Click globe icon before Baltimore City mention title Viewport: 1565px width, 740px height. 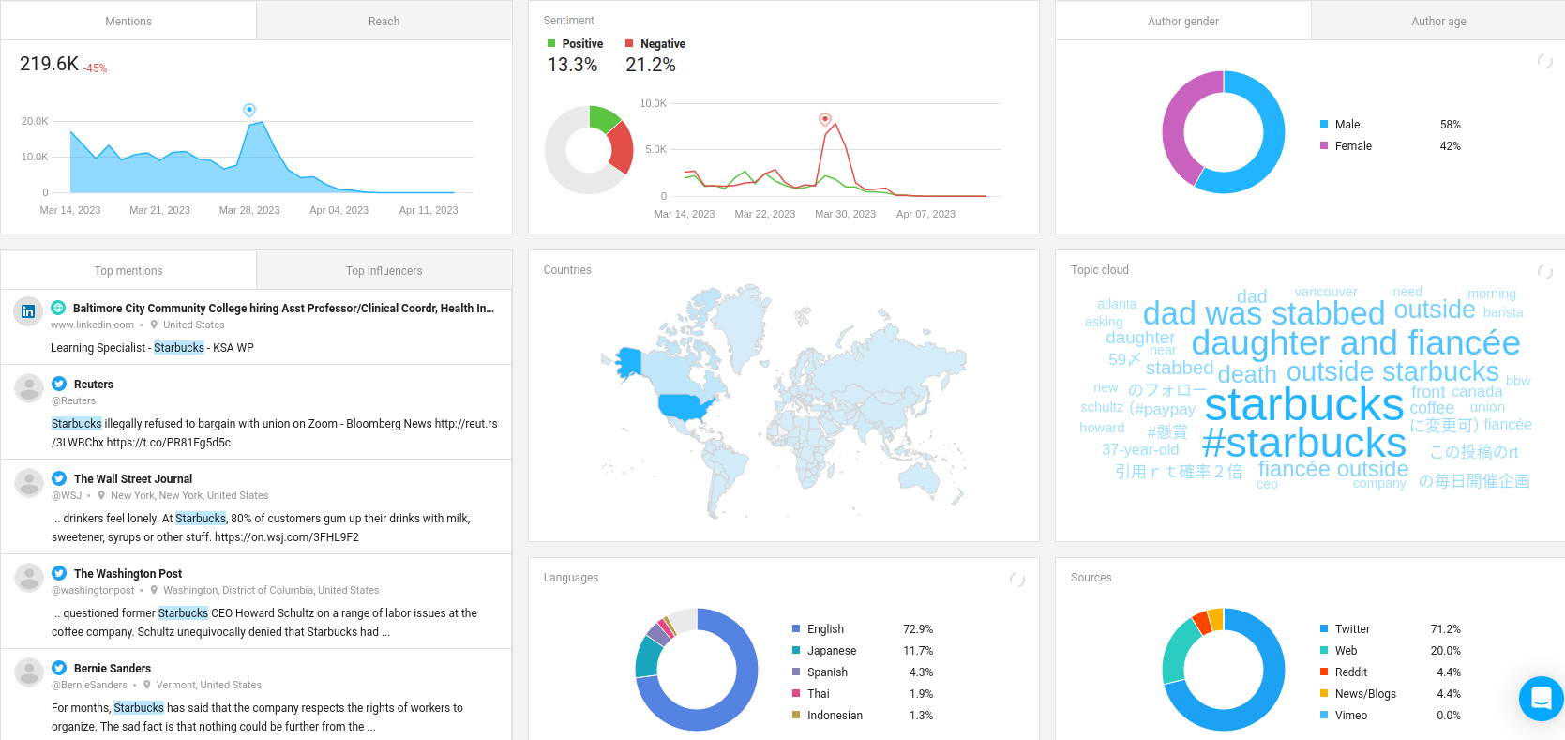tap(58, 308)
